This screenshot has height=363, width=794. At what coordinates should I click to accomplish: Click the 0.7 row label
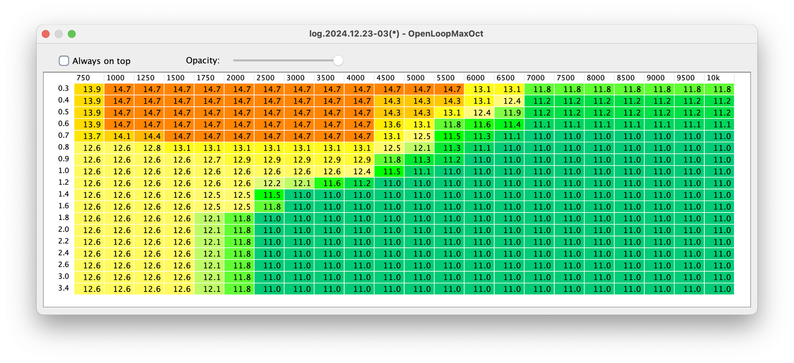click(x=64, y=135)
